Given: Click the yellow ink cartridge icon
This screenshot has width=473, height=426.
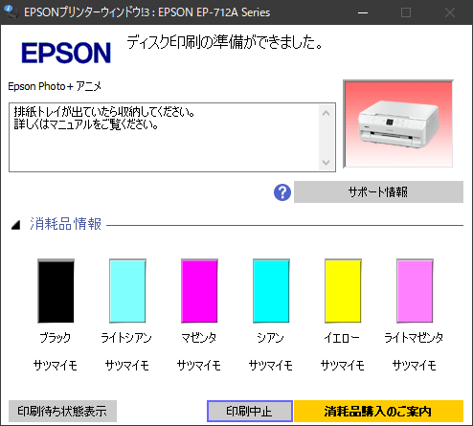Looking at the screenshot, I should click(343, 291).
